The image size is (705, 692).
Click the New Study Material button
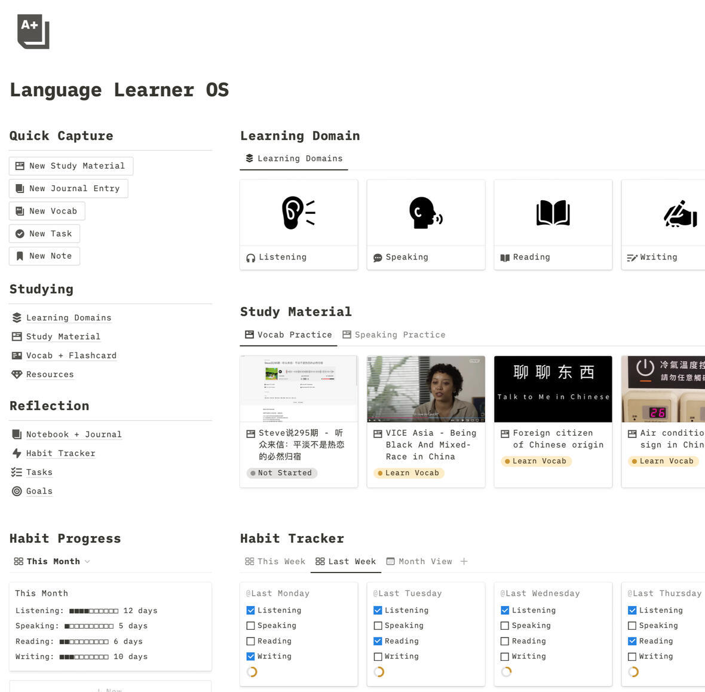(x=71, y=166)
